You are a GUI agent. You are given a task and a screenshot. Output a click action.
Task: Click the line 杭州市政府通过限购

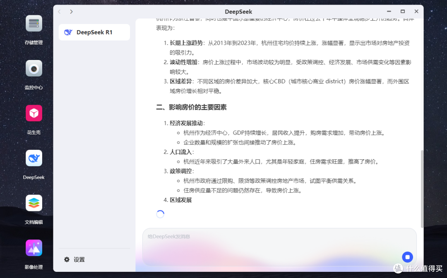[271, 181]
